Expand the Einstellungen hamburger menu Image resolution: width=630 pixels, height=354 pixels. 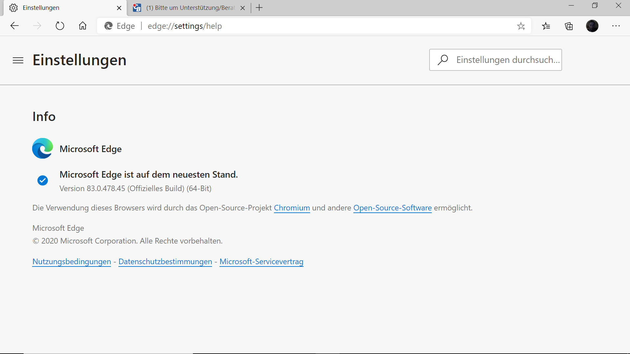point(18,60)
